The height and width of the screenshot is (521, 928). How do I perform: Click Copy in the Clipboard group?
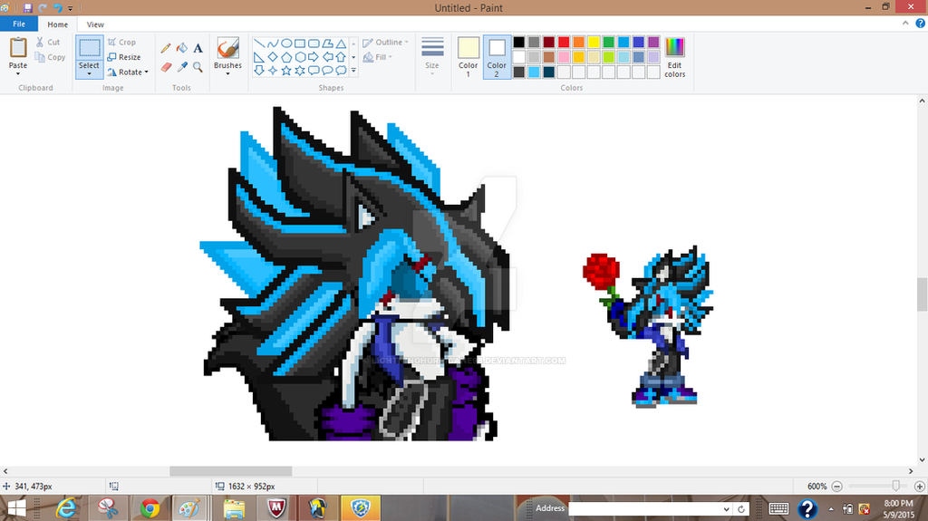tap(51, 57)
